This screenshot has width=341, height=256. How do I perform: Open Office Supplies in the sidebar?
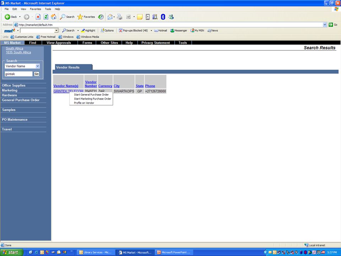[14, 86]
